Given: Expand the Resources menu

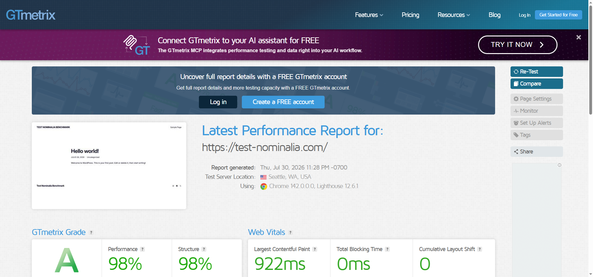Looking at the screenshot, I should [x=454, y=15].
